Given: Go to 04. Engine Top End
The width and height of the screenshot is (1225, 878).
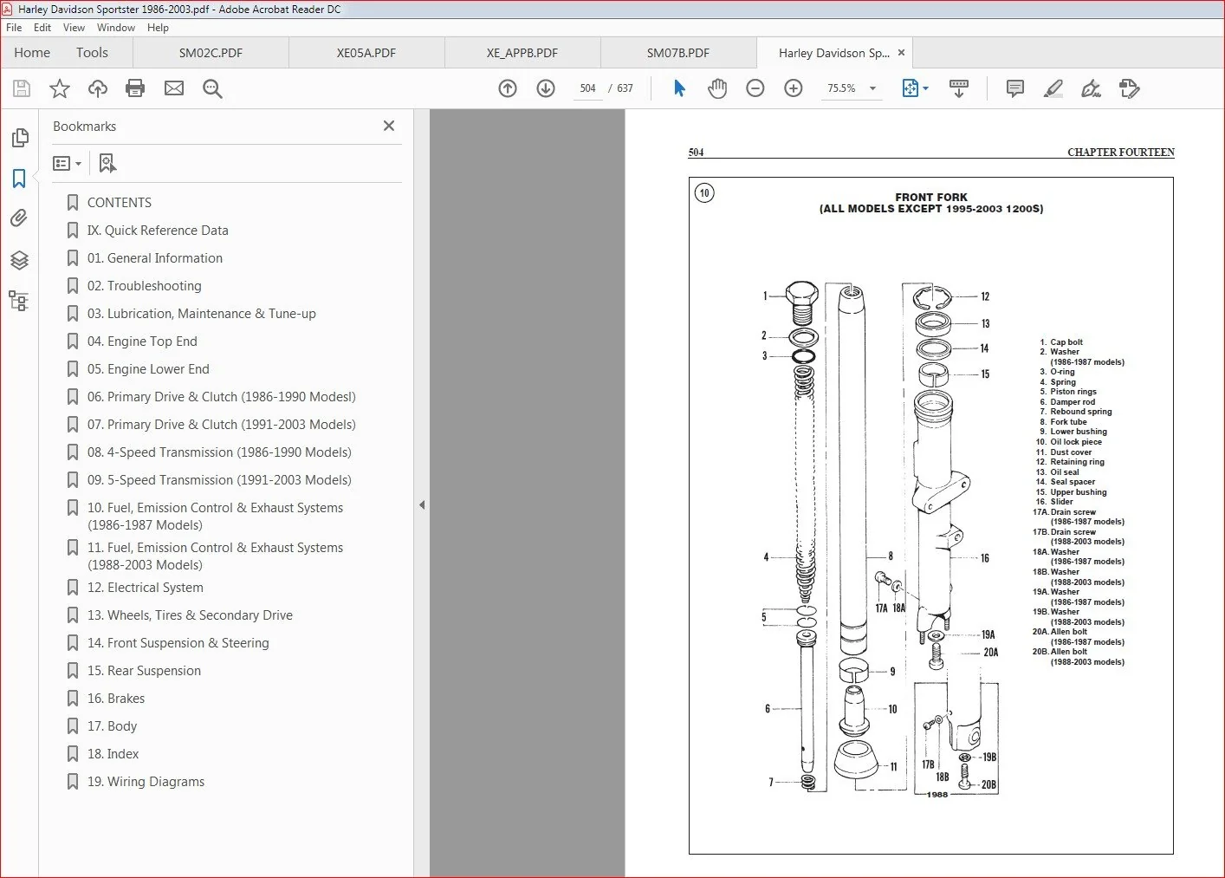Looking at the screenshot, I should point(142,341).
